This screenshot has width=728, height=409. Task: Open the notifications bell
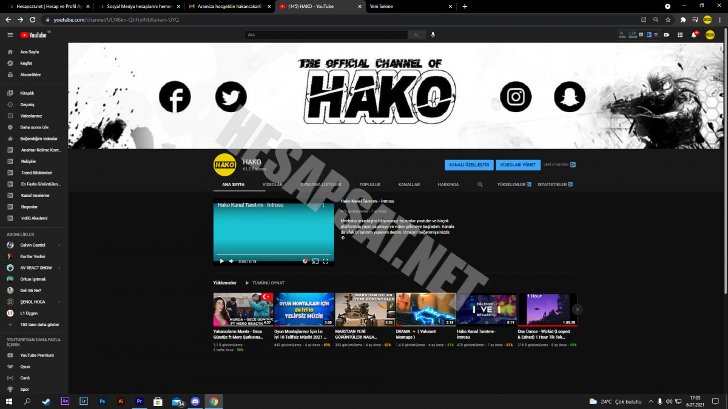694,35
